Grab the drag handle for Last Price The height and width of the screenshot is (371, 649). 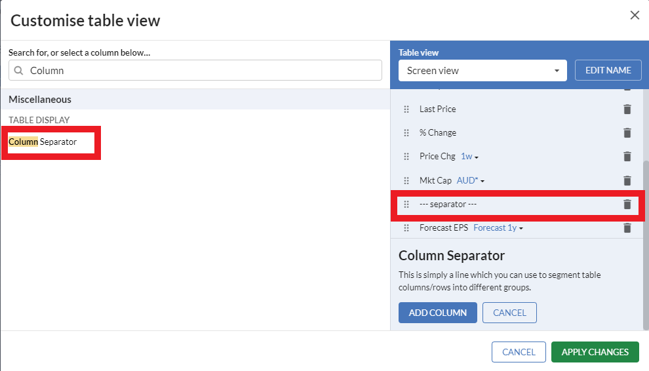pyautogui.click(x=406, y=109)
